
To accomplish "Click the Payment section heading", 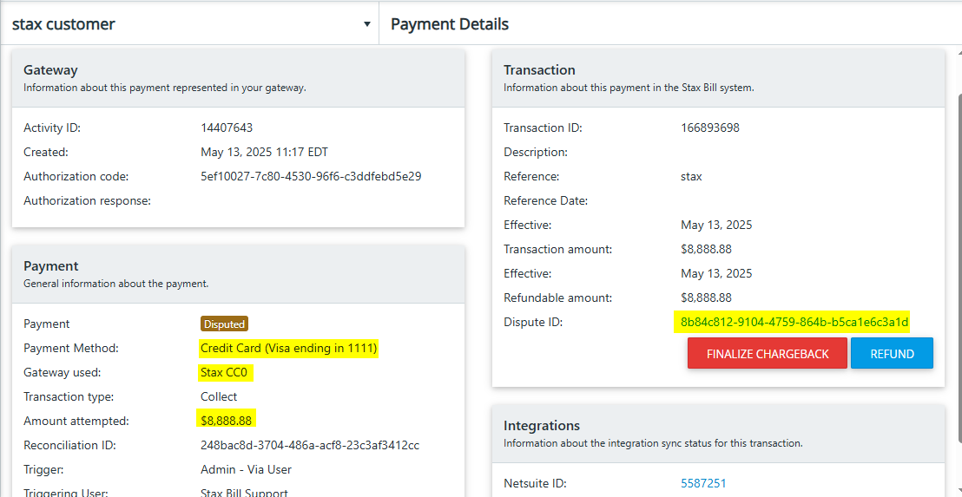I will (51, 266).
